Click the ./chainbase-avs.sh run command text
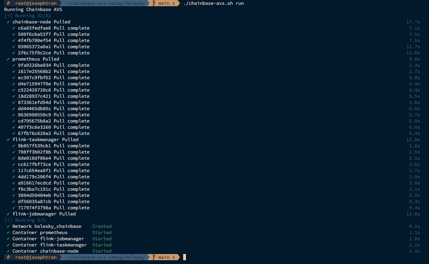The image size is (429, 264). (213, 3)
